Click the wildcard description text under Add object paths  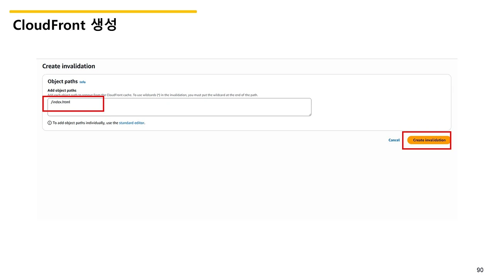153,95
